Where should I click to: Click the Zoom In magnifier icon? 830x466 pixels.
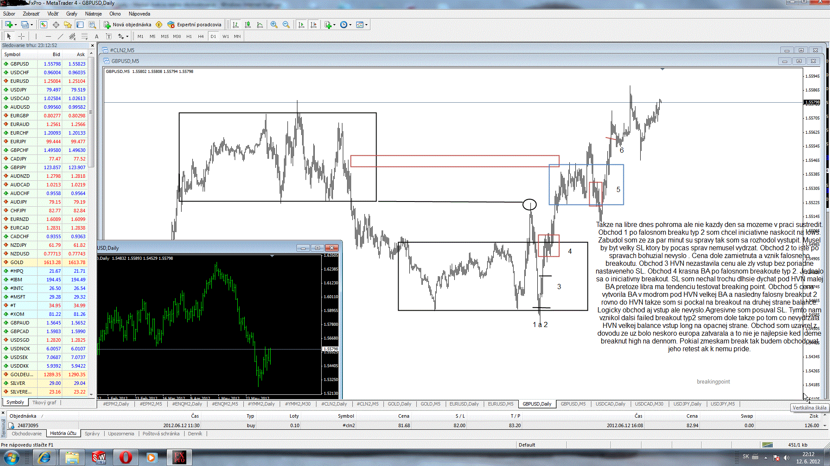click(274, 25)
